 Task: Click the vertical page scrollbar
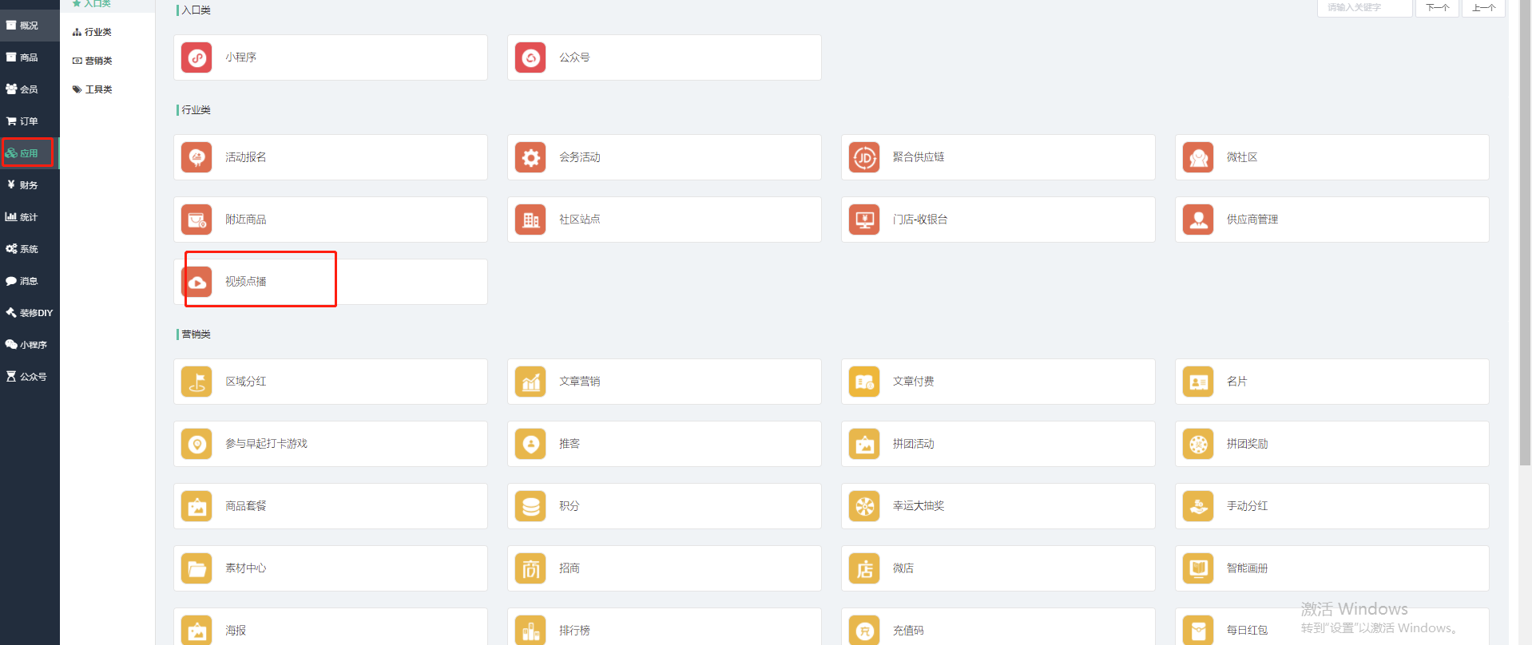pyautogui.click(x=1524, y=239)
